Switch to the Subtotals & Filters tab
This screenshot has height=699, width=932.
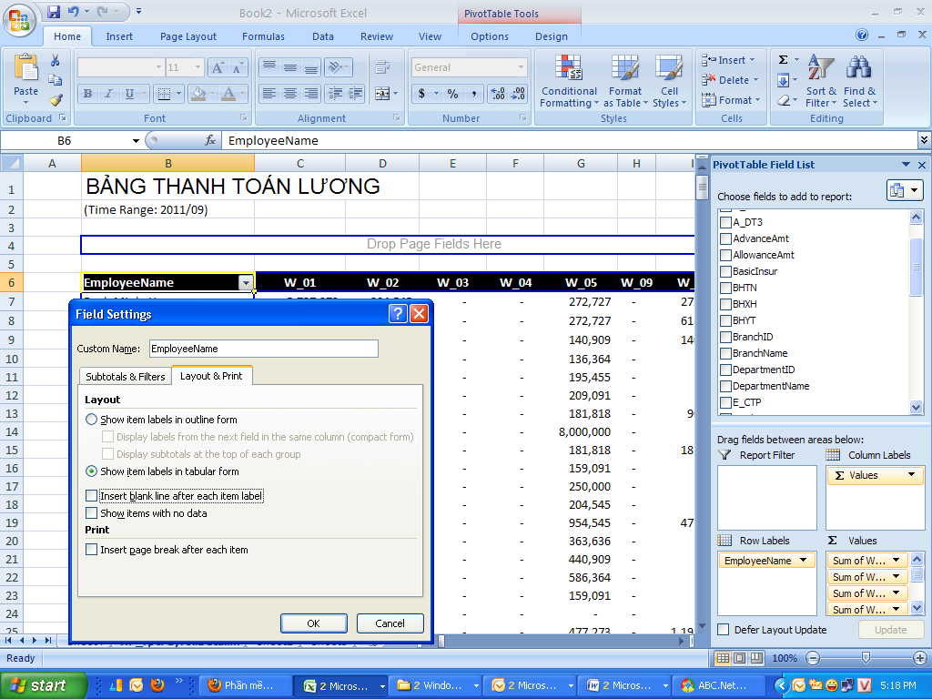126,376
